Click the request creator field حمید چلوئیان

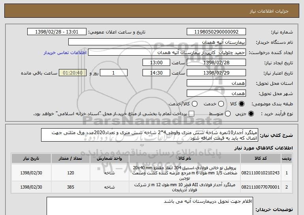click(x=167, y=52)
